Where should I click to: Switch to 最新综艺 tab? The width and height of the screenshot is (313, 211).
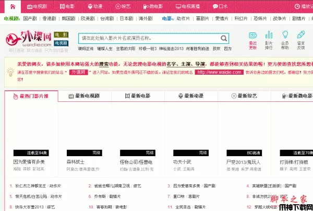pos(244,96)
